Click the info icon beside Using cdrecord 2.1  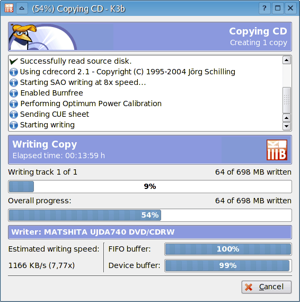[14, 72]
